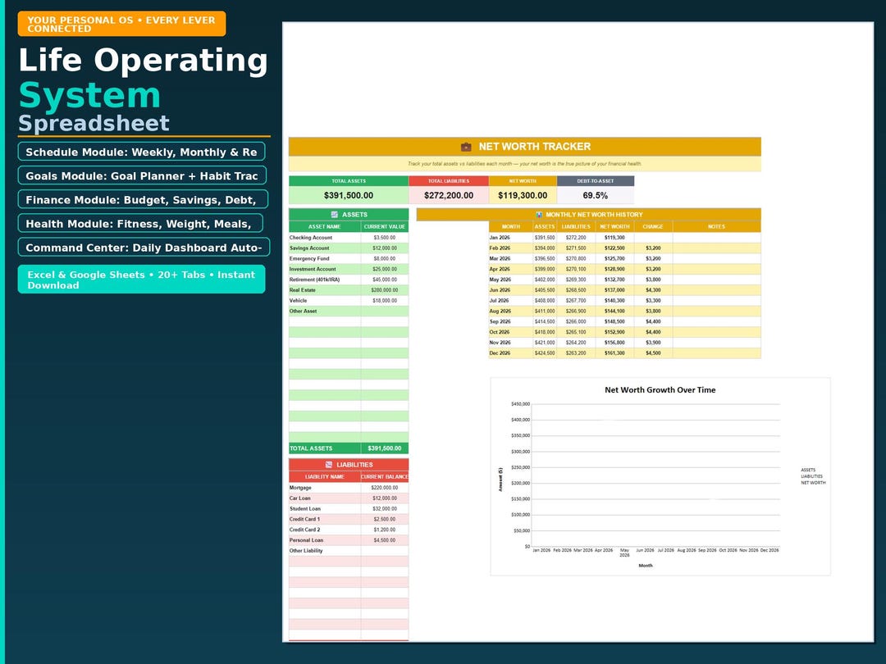The height and width of the screenshot is (664, 886).
Task: Click the Investment Account value $25,000.00
Action: (x=385, y=270)
